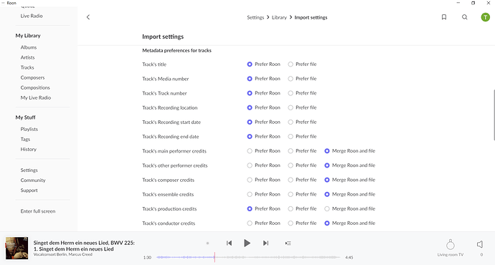Select Prefer file for Track's Recording location
495x265 pixels.
(x=291, y=107)
